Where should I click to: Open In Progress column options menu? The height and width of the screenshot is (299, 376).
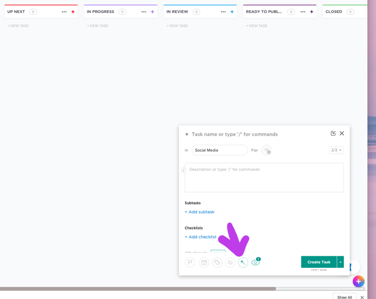coord(144,11)
